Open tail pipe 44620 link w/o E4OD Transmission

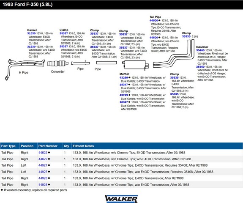point(154,38)
